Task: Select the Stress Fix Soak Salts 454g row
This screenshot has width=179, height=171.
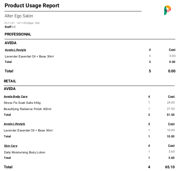Action: [22, 103]
